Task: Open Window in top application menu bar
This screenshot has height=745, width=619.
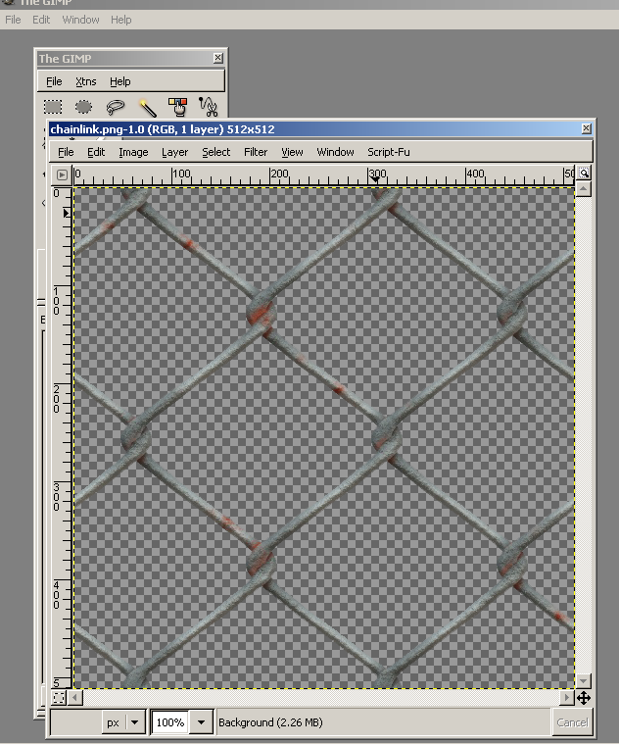Action: pos(80,20)
